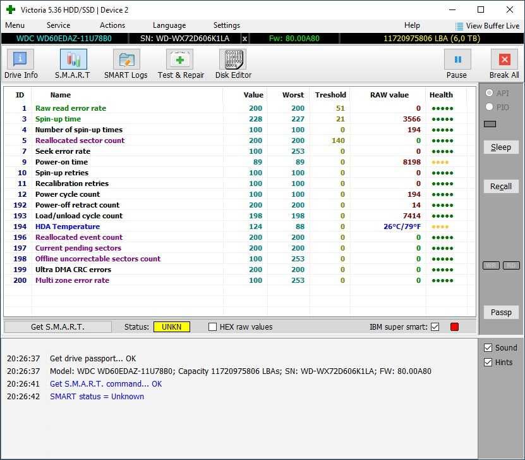
Task: Click the Recall button
Action: (x=501, y=187)
